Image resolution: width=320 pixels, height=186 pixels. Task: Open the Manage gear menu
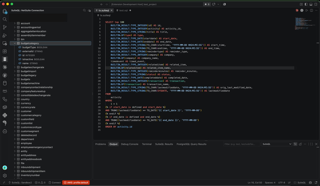click(5, 176)
